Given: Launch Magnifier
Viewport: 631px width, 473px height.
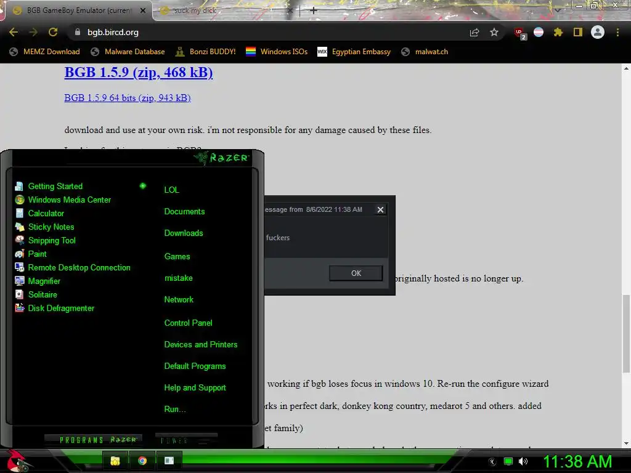Looking at the screenshot, I should pos(38,281).
